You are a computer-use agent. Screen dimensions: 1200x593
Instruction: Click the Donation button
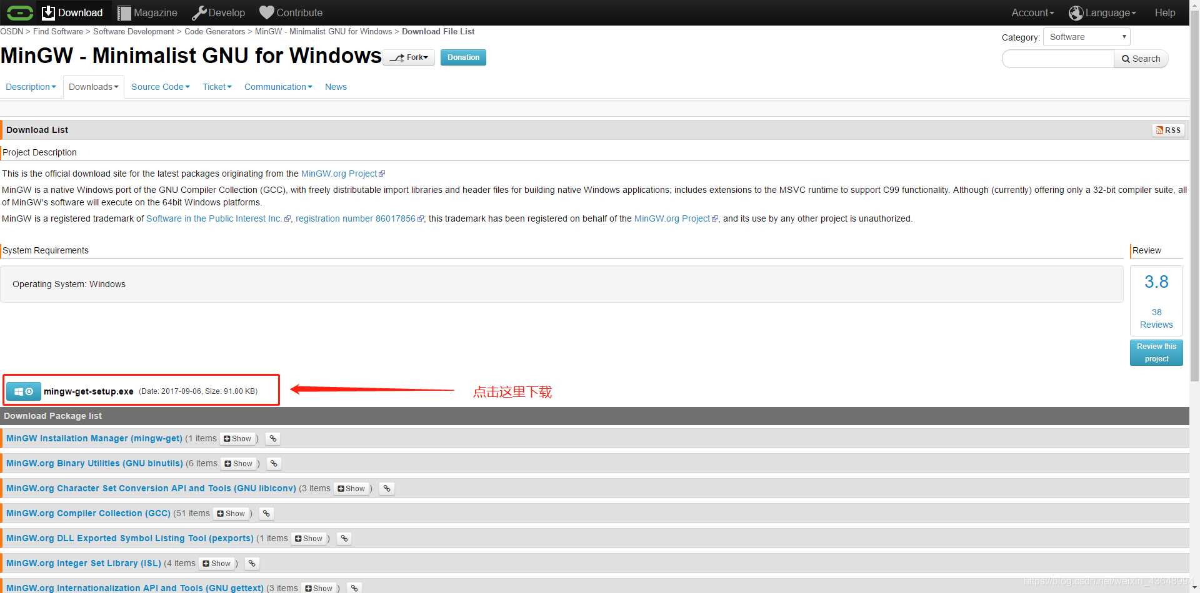463,57
